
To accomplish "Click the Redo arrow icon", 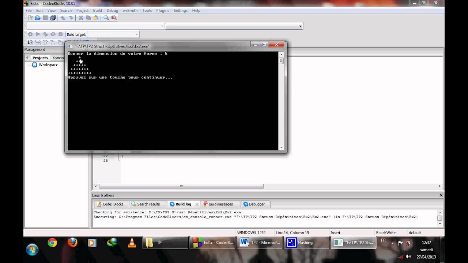I will point(71,18).
